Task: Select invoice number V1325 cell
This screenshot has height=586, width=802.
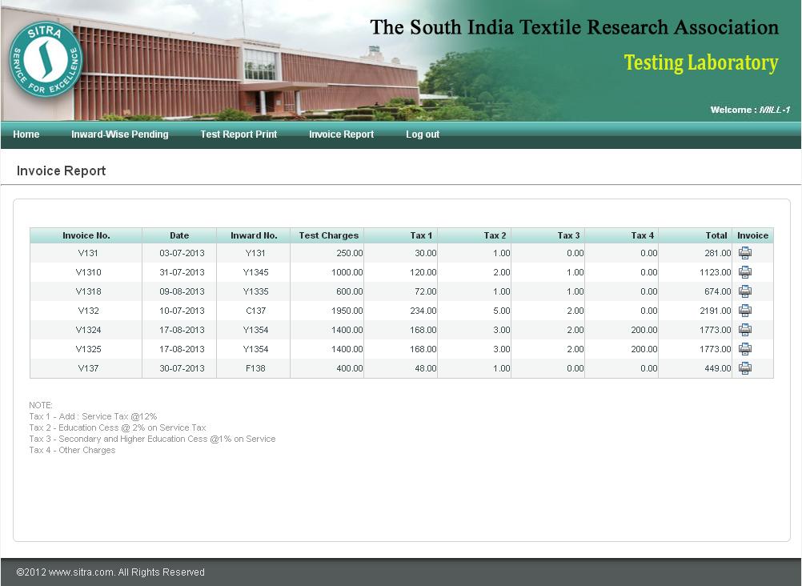Action: click(x=88, y=348)
